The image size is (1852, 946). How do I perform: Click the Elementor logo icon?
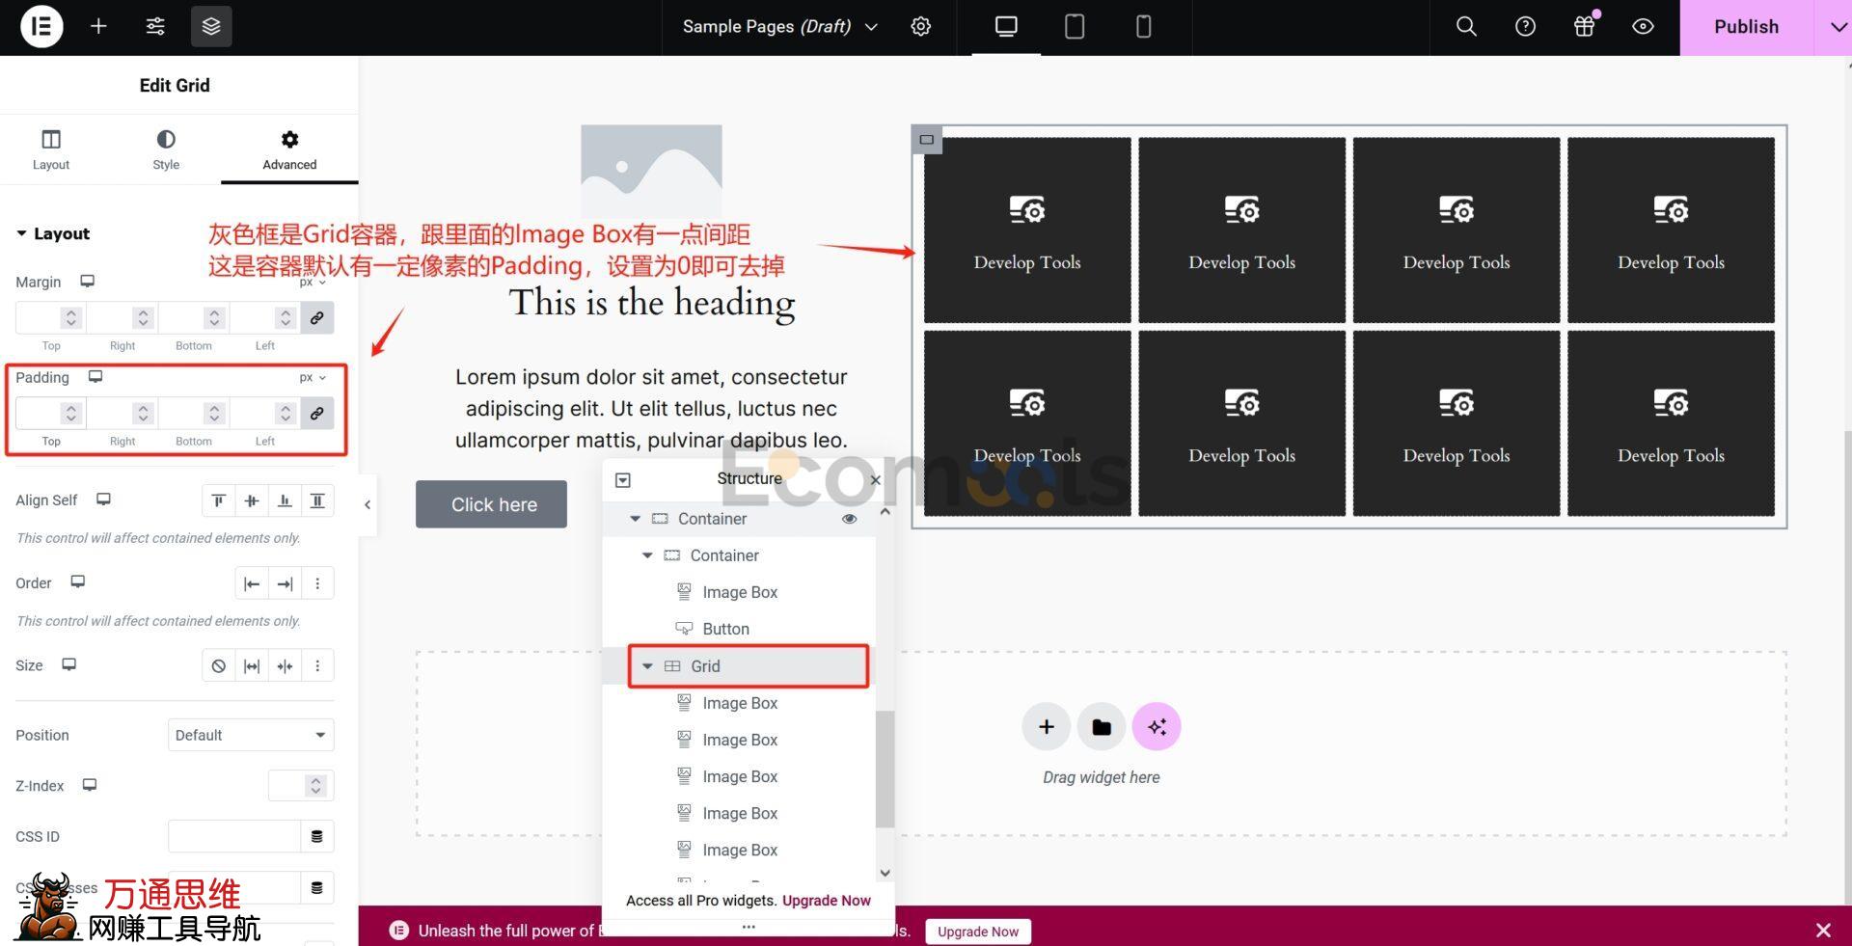tap(41, 27)
